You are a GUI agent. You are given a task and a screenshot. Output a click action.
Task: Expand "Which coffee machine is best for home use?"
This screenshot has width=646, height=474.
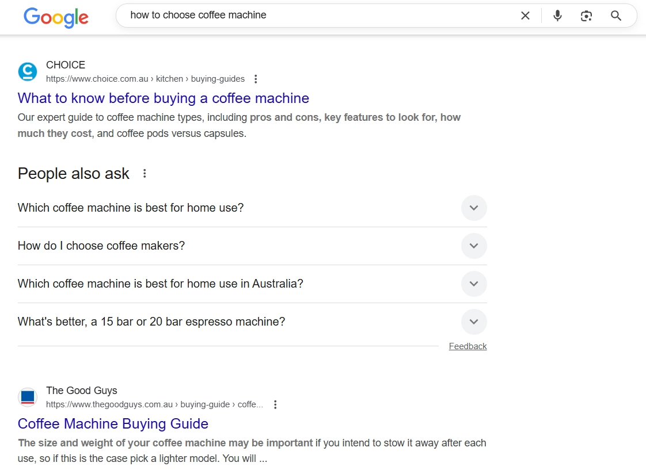[x=473, y=208]
